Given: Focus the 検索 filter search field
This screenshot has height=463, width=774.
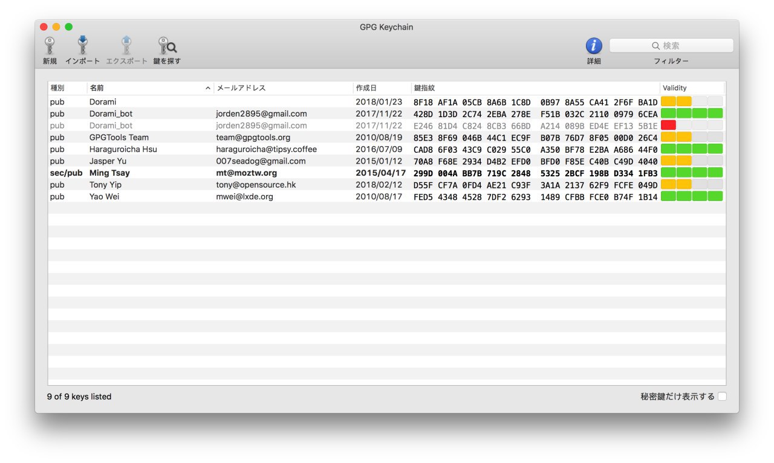Looking at the screenshot, I should [671, 46].
